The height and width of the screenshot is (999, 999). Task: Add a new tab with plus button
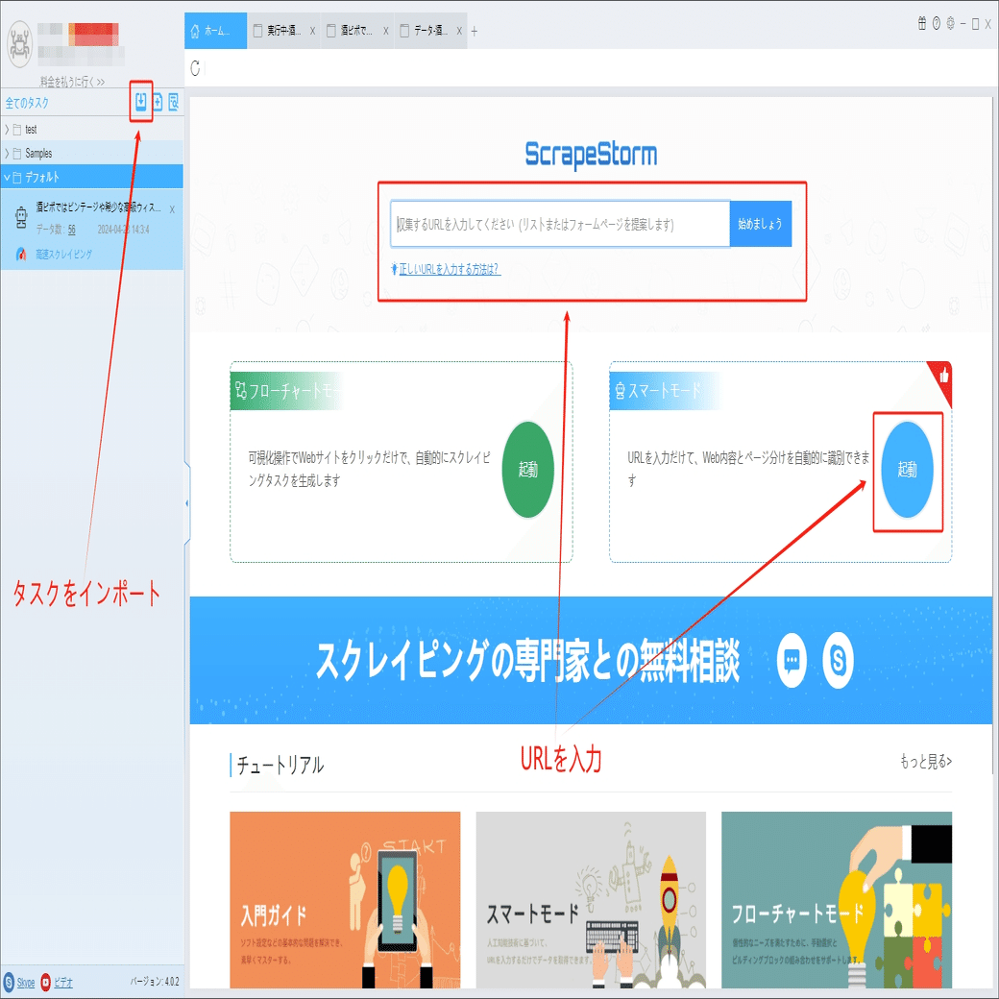474,31
